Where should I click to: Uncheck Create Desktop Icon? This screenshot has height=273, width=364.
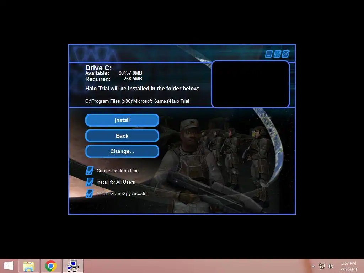90,171
